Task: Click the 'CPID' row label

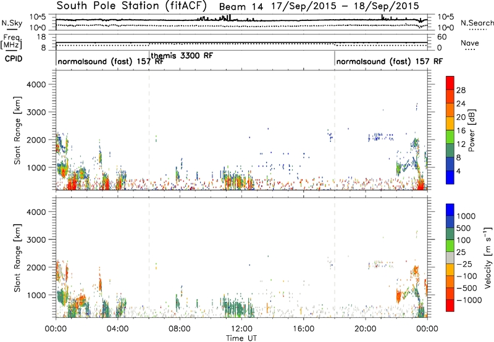Action: coord(14,59)
